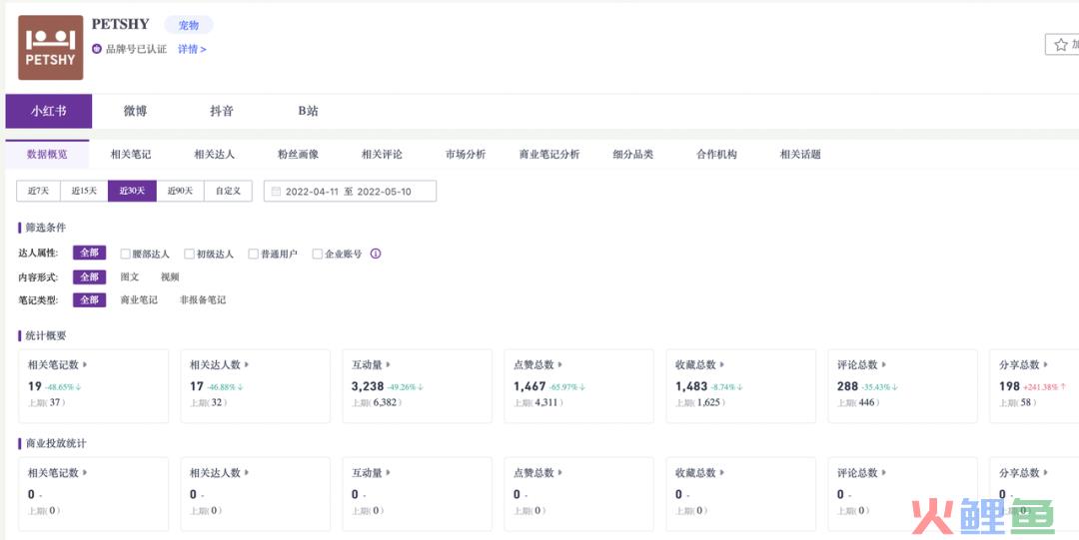The width and height of the screenshot is (1079, 540).
Task: Switch to the 抖音 platform tab
Action: click(x=222, y=111)
